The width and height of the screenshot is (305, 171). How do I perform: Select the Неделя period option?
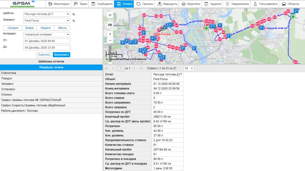click(x=45, y=28)
